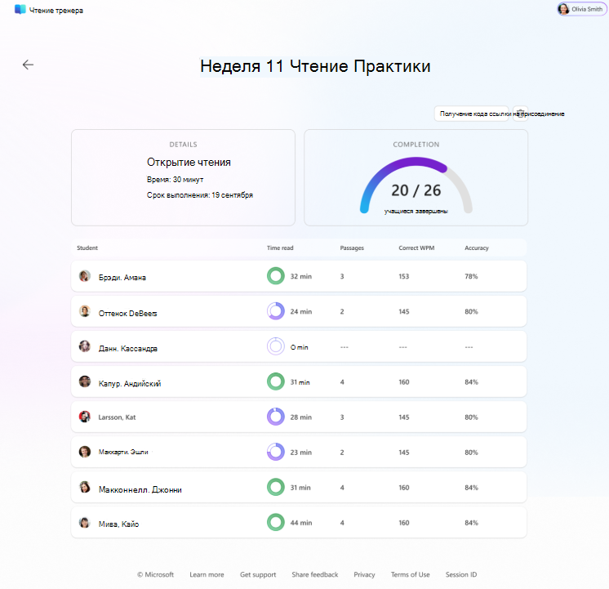Open the Мива, Кайо student row

click(299, 522)
